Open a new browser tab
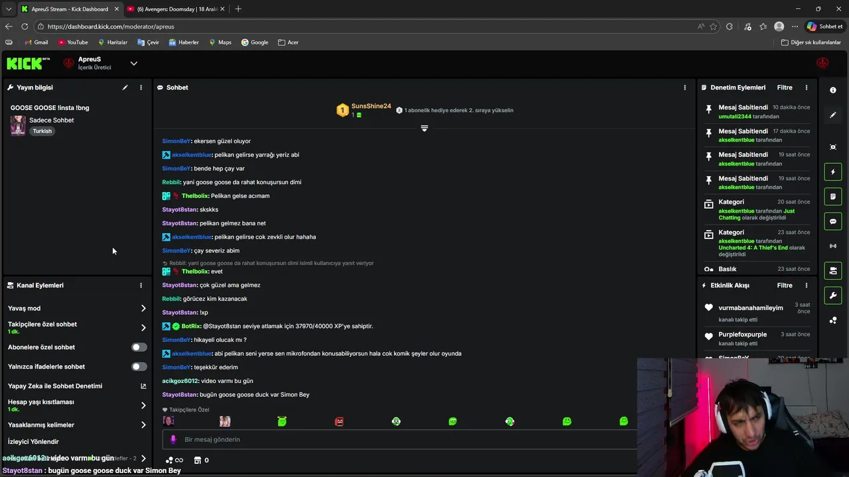Viewport: 849px width, 477px height. 238,9
